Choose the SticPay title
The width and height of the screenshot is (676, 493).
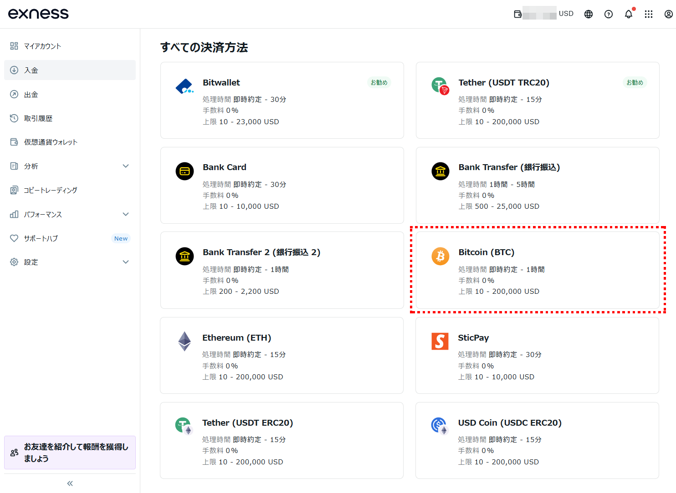473,337
